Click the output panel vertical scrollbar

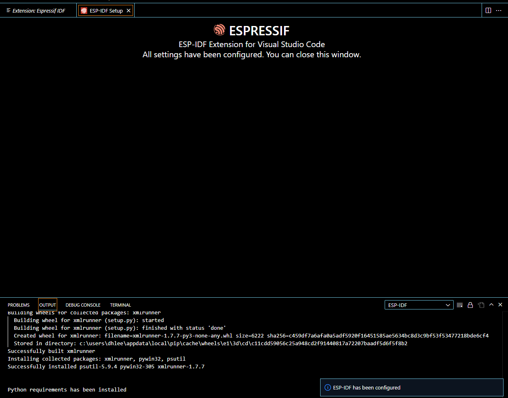coord(505,355)
